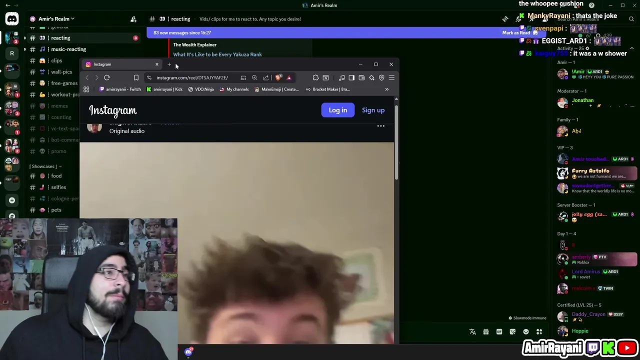Click the invite people icon beside Amir's Realm
This screenshot has height=360, width=640.
(x=133, y=19)
